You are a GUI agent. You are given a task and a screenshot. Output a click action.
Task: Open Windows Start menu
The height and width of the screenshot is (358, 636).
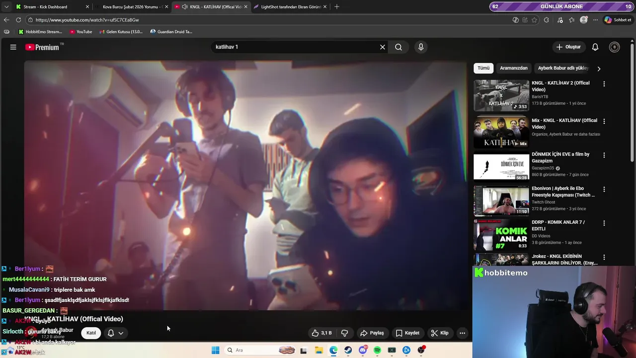click(215, 350)
